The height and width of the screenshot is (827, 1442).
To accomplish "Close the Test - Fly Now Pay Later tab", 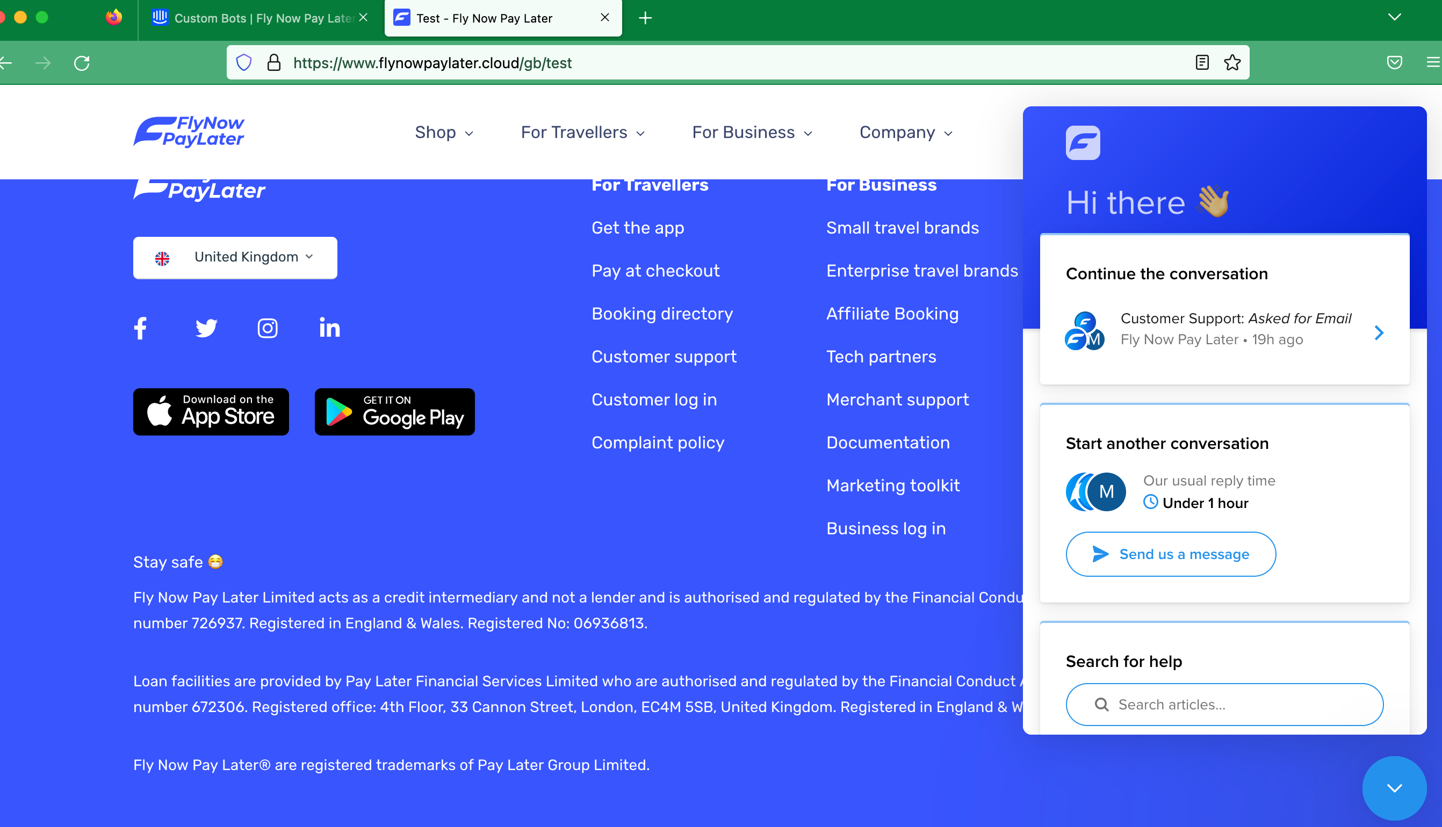I will coord(604,18).
